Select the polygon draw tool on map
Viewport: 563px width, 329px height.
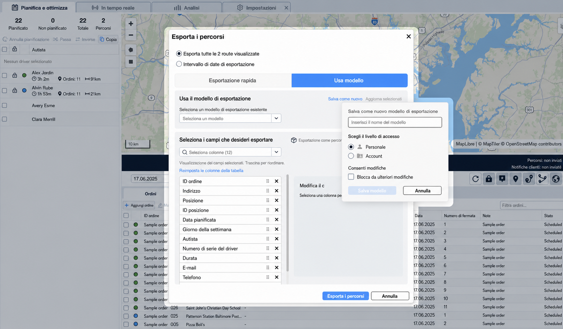pyautogui.click(x=131, y=50)
